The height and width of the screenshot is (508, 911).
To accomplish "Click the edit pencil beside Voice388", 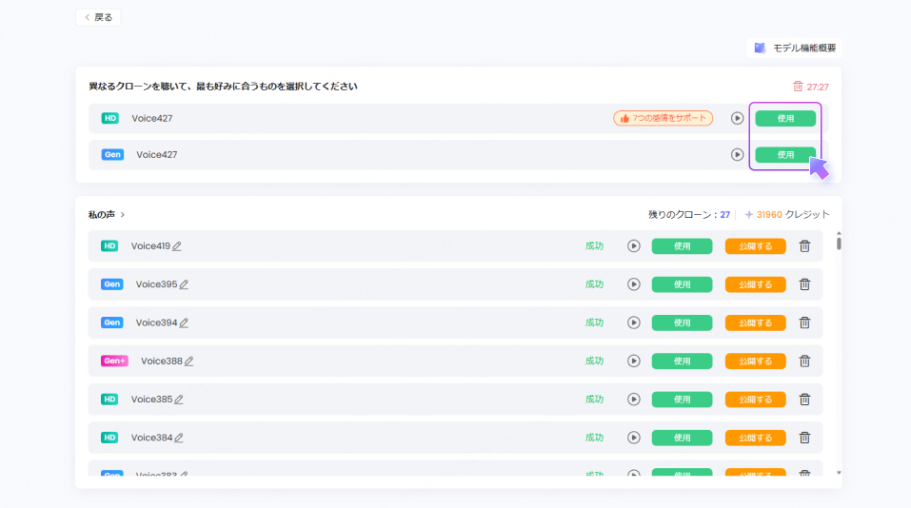I will pyautogui.click(x=188, y=361).
